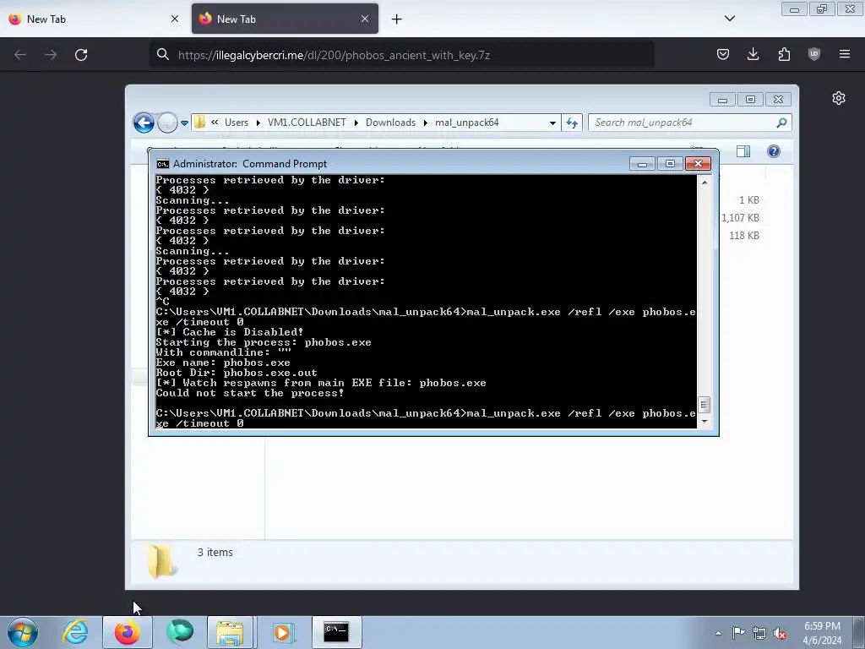This screenshot has height=649, width=865.
Task: Open the Firefox hamburger menu
Action: 845,54
